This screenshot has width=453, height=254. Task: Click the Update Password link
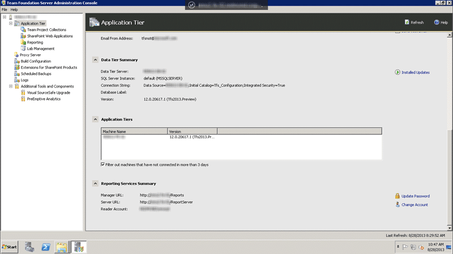coord(416,196)
